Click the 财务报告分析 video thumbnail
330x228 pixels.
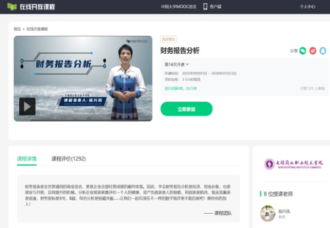[82, 77]
